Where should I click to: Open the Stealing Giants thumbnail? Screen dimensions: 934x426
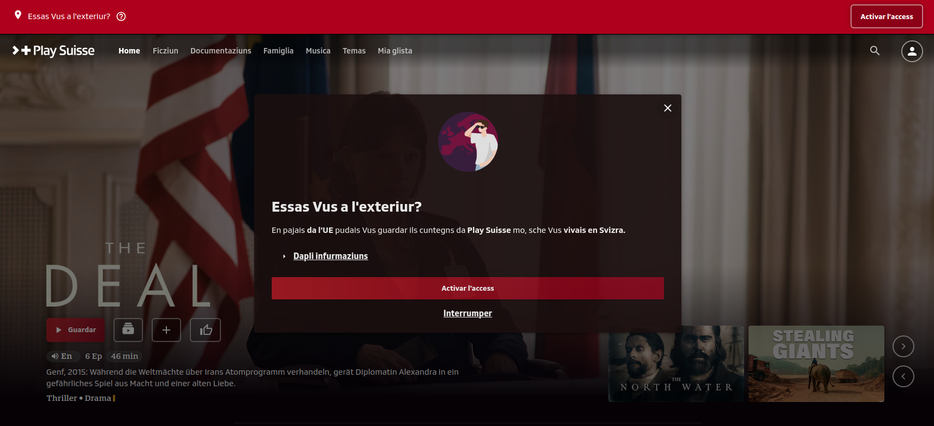pos(816,364)
